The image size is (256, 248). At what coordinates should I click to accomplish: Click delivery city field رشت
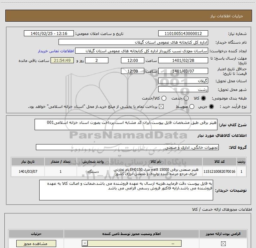tap(183, 89)
